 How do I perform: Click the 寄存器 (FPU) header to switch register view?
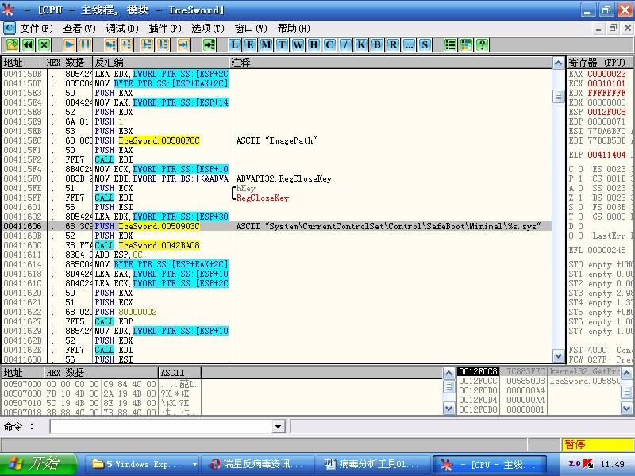pos(601,63)
